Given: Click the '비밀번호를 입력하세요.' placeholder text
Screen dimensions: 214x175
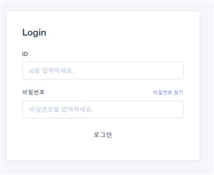Looking at the screenshot, I should (x=61, y=109).
